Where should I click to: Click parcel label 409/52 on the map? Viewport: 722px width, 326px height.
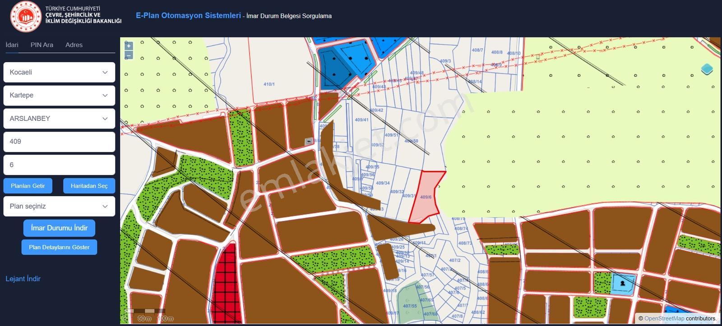(x=377, y=145)
